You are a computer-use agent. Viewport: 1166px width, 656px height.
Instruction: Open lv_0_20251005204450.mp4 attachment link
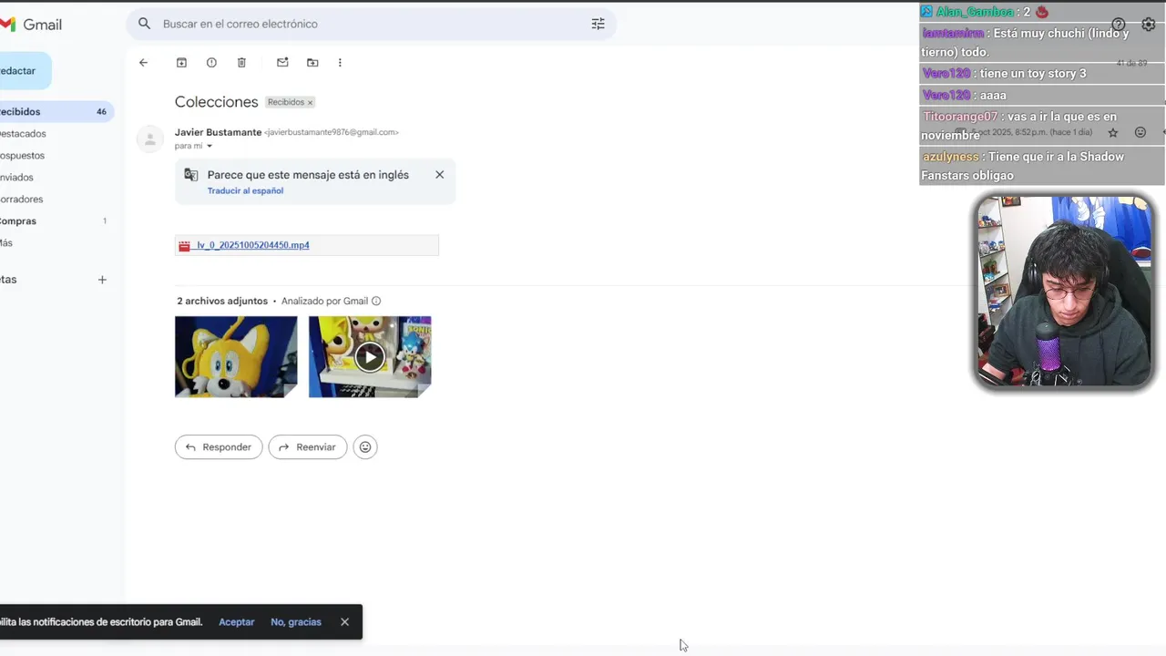pyautogui.click(x=252, y=245)
